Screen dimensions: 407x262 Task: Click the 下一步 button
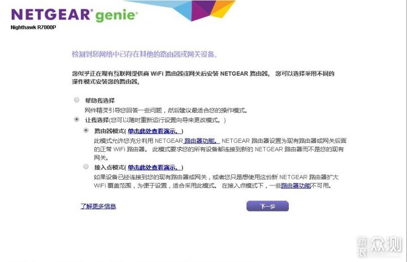[x=267, y=206]
